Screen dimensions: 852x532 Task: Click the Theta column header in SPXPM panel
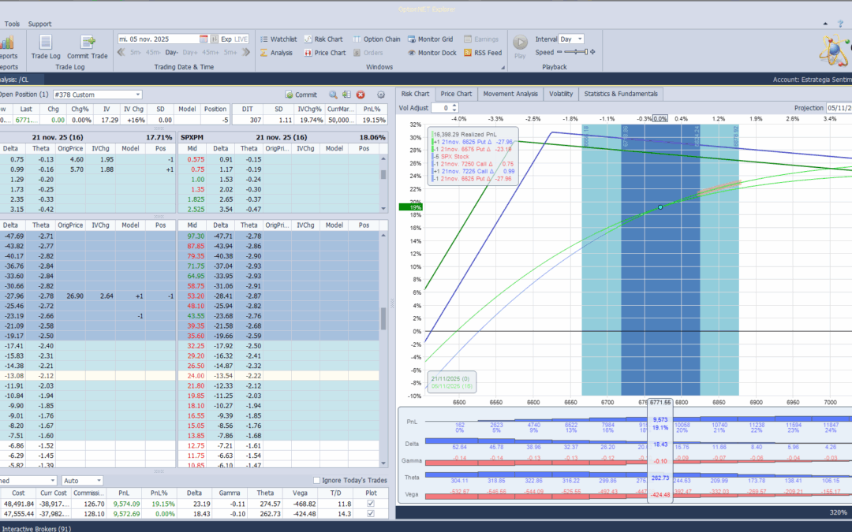pyautogui.click(x=248, y=148)
